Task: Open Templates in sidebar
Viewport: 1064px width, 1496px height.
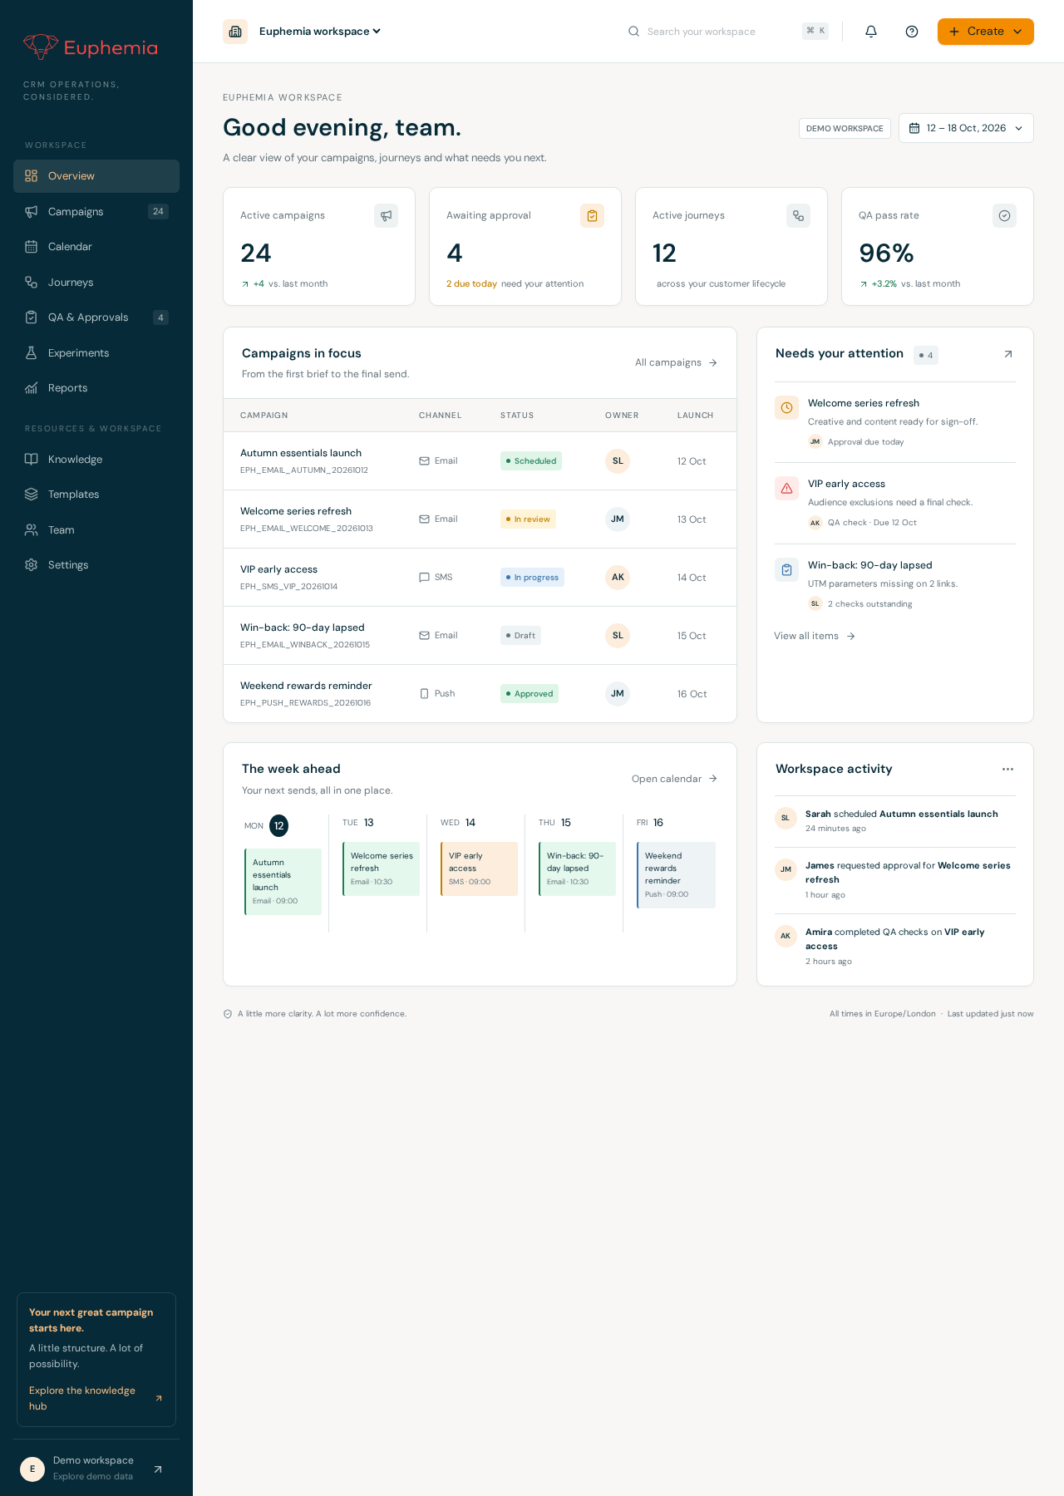Action: 96,495
